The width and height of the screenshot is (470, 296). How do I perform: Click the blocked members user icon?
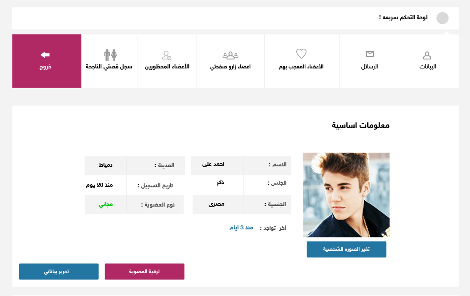coord(167,55)
